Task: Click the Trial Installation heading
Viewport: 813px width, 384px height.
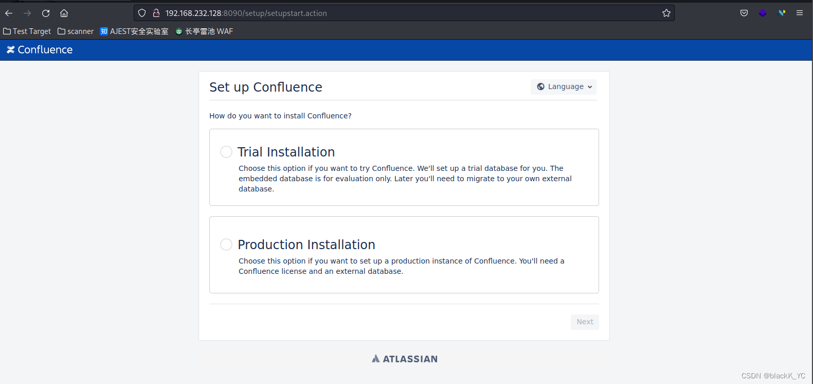Action: (286, 152)
